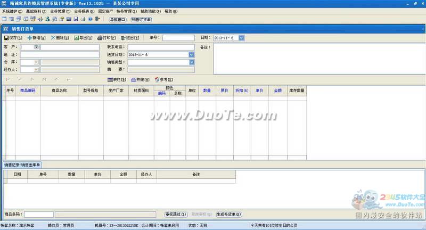Click the 删除 (Delete) X icon

(53, 38)
